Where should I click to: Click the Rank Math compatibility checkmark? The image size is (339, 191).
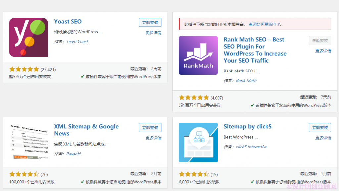252,105
